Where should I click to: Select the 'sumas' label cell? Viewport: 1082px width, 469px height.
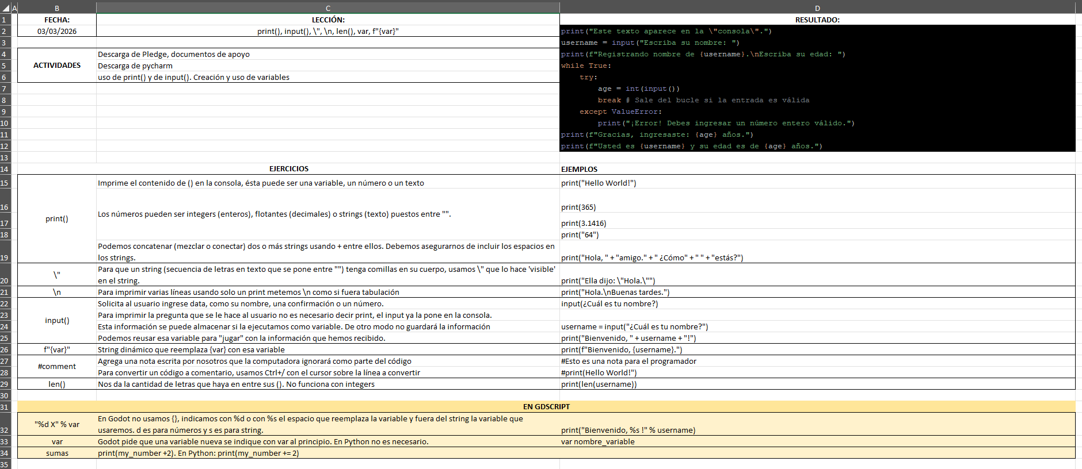pos(57,453)
